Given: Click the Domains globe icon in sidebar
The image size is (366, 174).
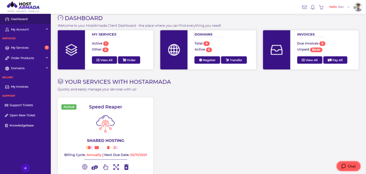Looking at the screenshot, I should click(7, 68).
